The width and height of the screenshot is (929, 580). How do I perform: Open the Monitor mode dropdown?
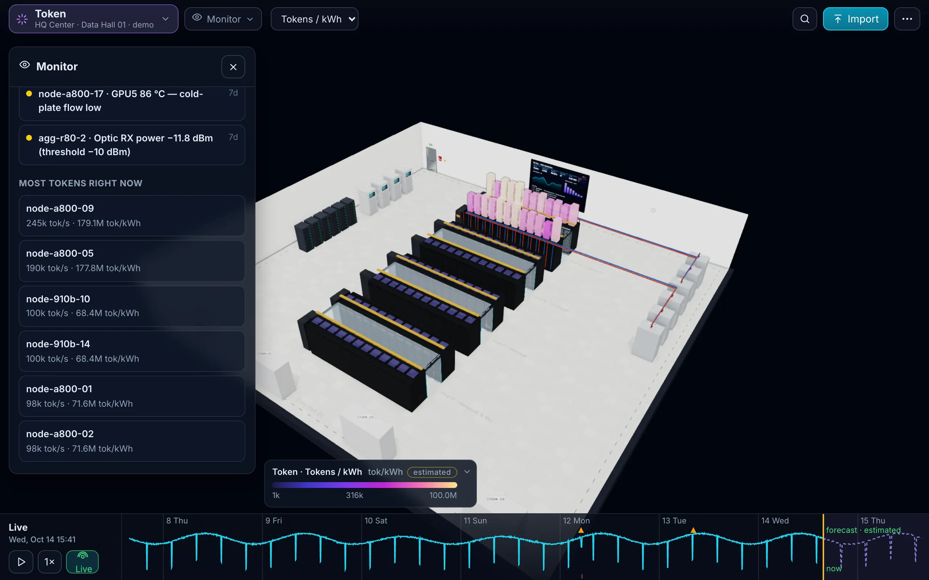[223, 19]
